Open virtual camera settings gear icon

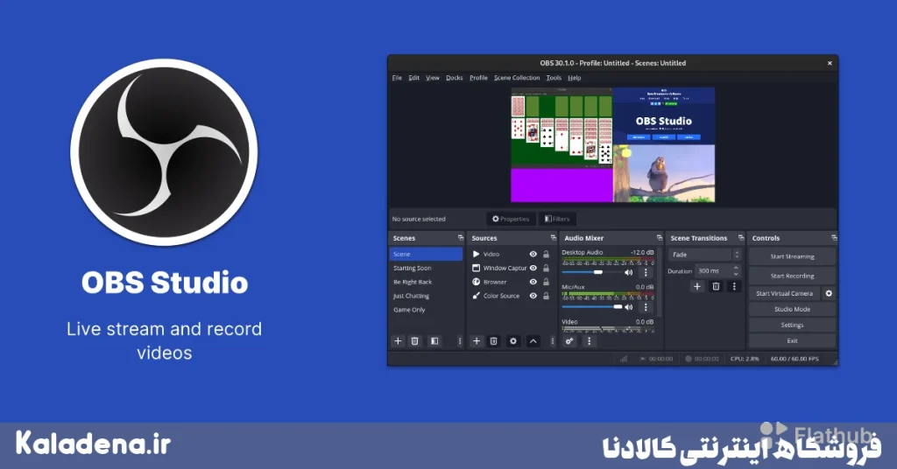pos(829,293)
